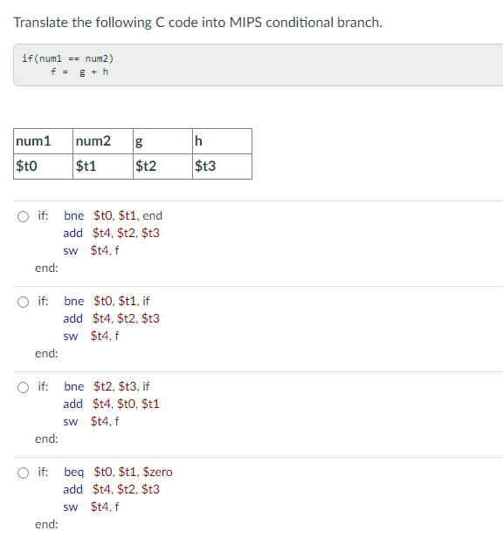Click the 'f = g + h' code line
503x544 pixels.
pos(79,72)
